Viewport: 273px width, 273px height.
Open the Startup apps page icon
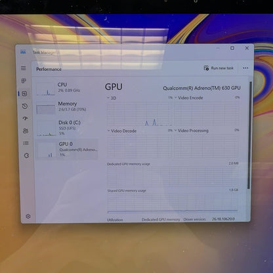point(25,118)
